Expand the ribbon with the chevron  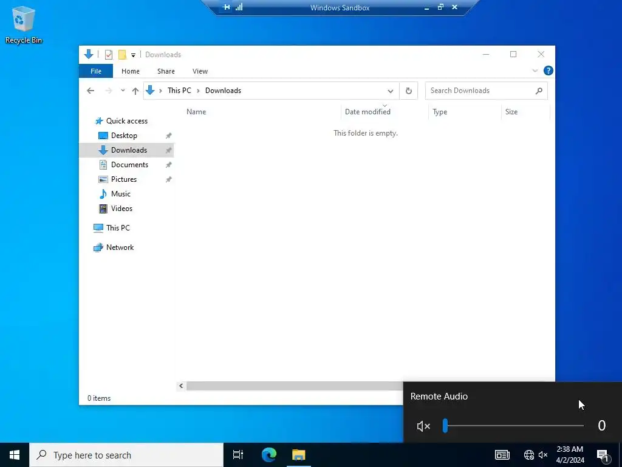pyautogui.click(x=535, y=71)
